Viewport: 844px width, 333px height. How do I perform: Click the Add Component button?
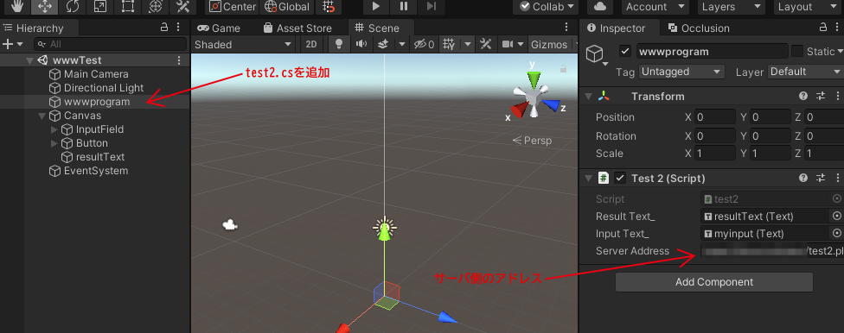(x=713, y=282)
